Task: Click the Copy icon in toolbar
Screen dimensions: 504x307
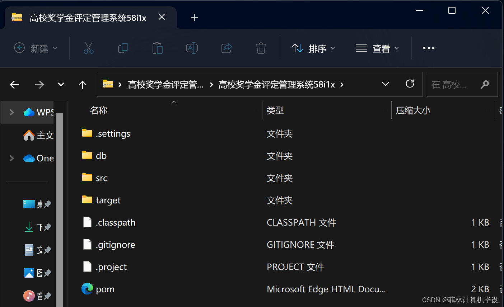Action: (x=123, y=48)
